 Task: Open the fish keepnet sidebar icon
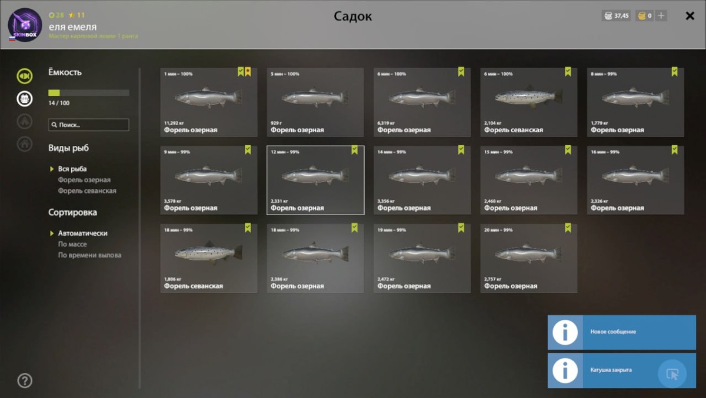tap(24, 76)
